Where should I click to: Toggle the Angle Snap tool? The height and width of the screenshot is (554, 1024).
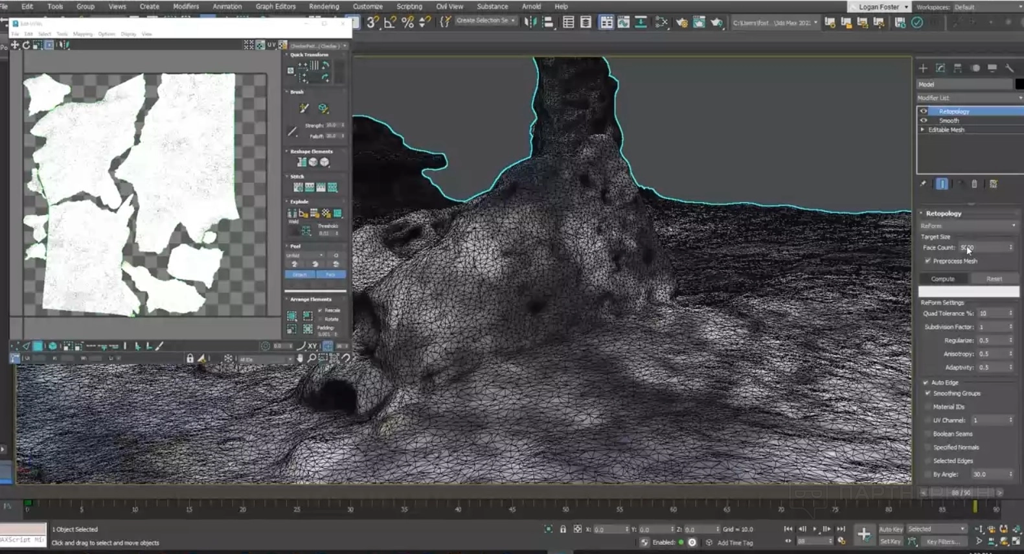390,22
